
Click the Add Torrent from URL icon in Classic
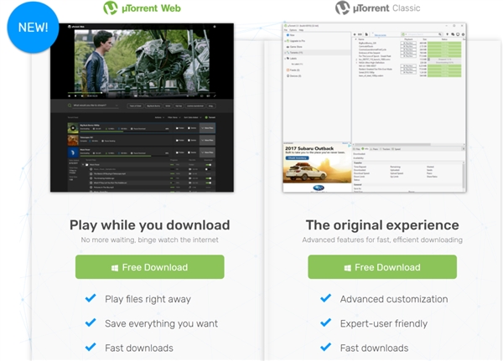360,34
